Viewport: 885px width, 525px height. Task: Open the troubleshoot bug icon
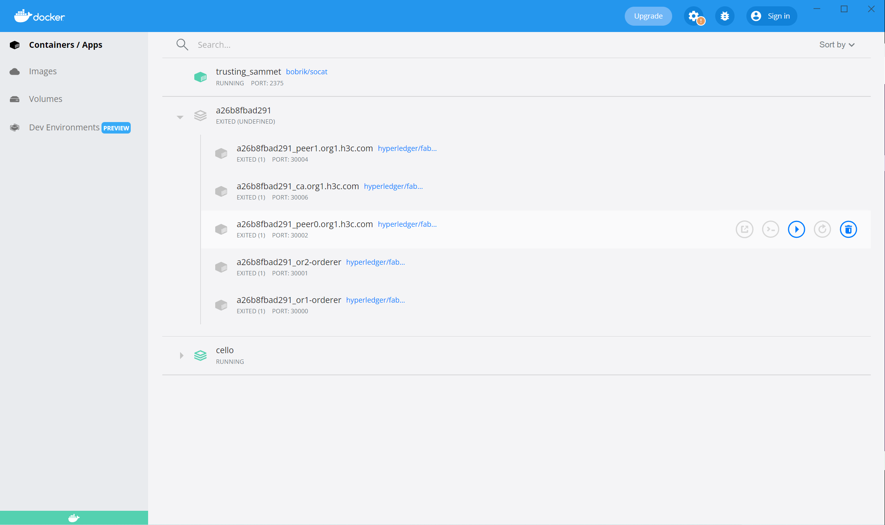pyautogui.click(x=724, y=16)
